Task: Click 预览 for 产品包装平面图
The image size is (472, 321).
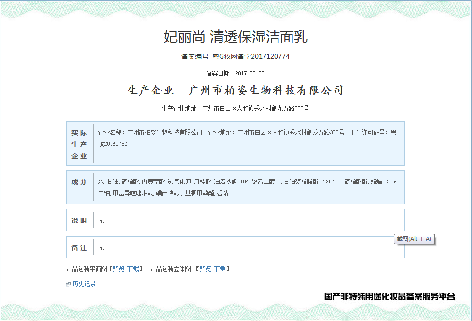Action: pos(119,269)
